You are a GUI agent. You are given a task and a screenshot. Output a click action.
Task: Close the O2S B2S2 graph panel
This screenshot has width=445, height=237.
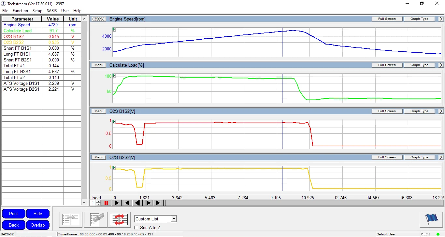tap(441, 157)
